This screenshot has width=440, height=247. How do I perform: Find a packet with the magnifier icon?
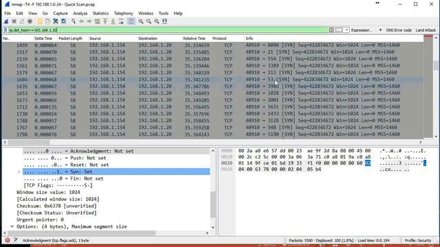74,21
